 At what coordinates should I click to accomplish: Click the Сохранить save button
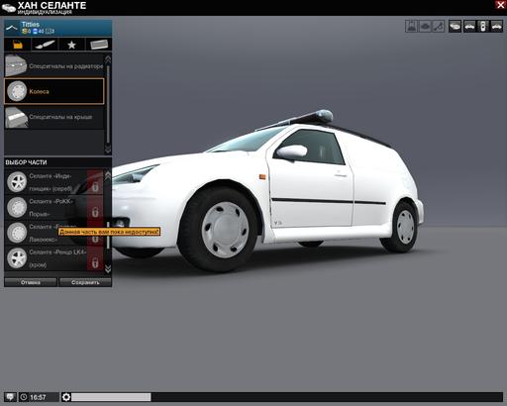pos(85,282)
